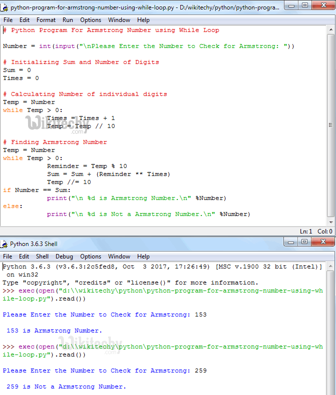Click the editor scrollbar's up arrow
336x395 pixels.
tap(330, 29)
